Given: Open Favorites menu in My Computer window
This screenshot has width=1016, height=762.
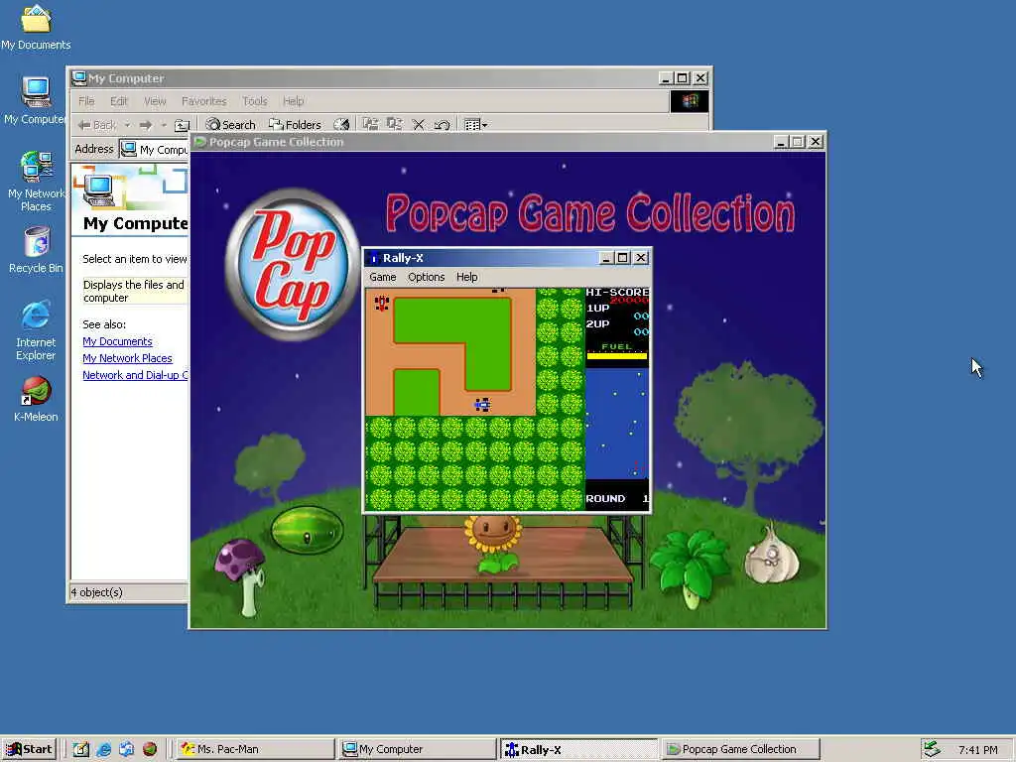Looking at the screenshot, I should 204,101.
